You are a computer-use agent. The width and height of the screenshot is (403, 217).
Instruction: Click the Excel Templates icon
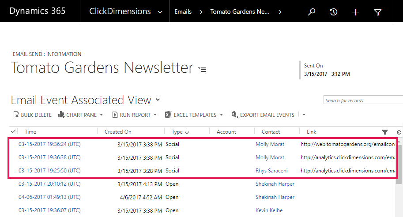pos(168,115)
